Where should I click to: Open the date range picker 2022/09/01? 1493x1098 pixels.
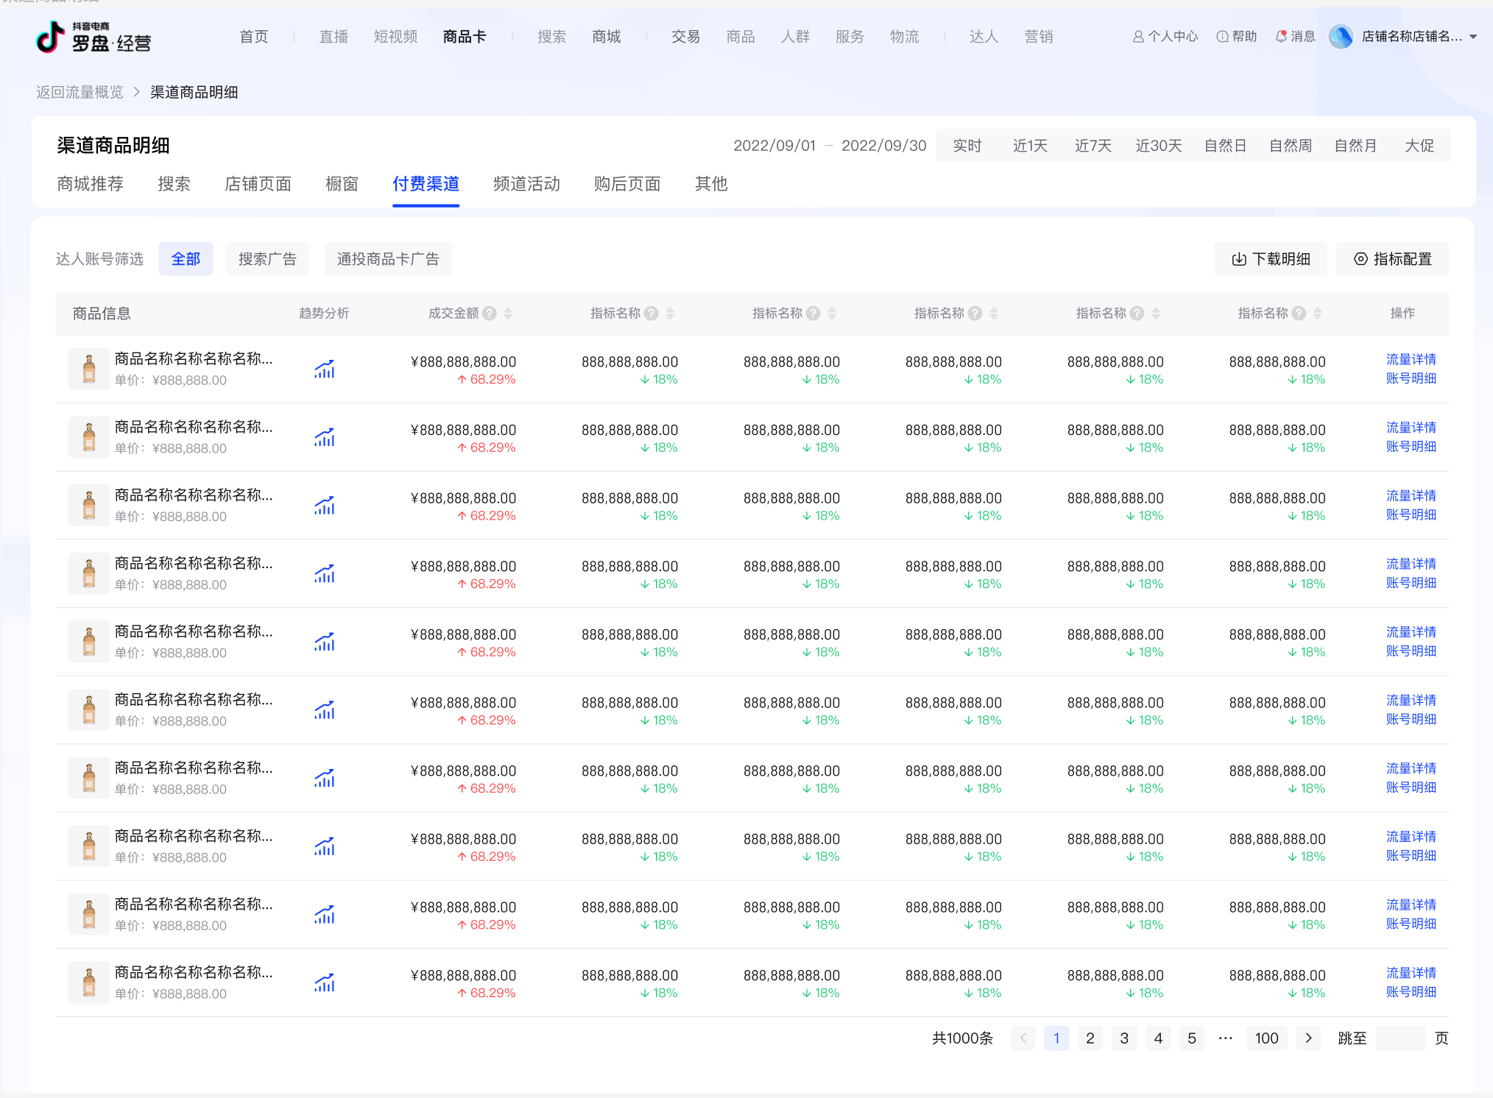click(774, 146)
